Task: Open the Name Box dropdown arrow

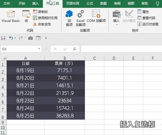Action: point(39,49)
